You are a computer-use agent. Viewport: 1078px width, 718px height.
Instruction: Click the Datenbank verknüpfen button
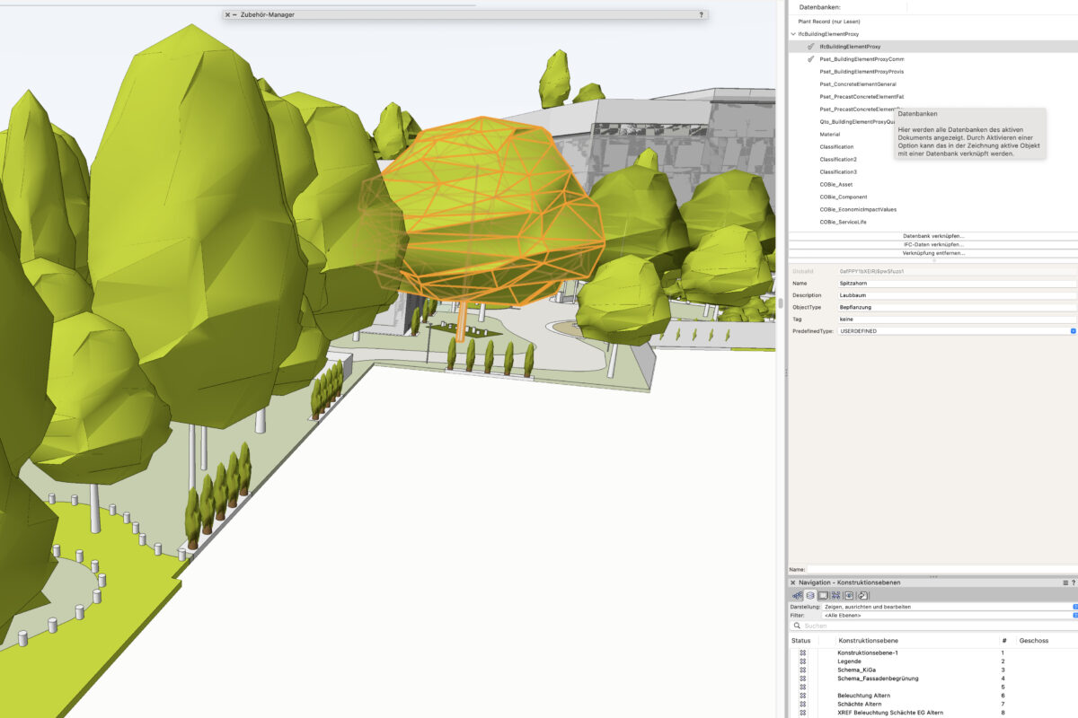click(x=932, y=236)
